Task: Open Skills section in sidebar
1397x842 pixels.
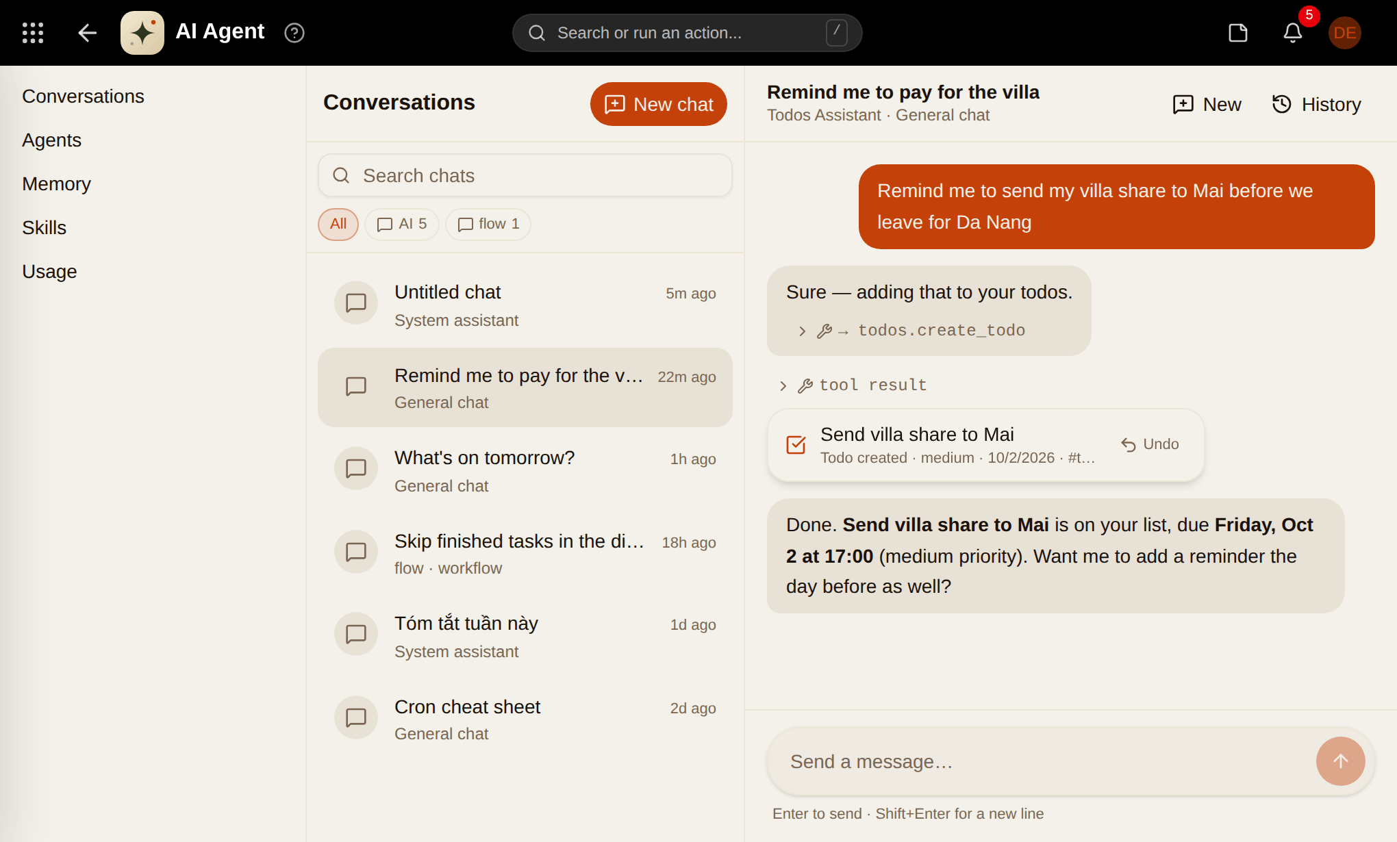Action: [x=44, y=228]
